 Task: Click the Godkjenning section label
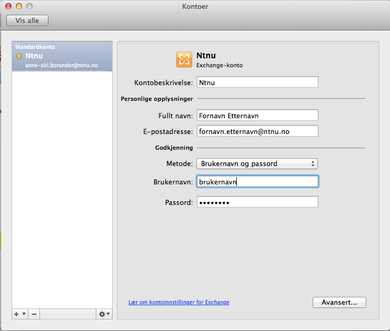click(x=174, y=148)
